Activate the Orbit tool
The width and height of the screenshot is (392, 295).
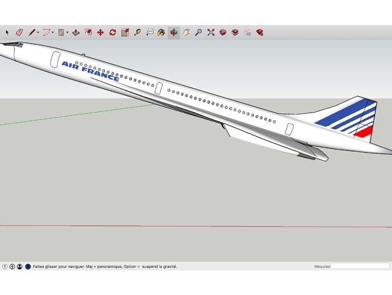pos(174,32)
